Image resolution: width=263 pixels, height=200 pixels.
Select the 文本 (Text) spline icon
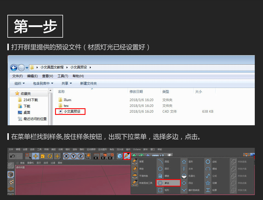click(184, 168)
